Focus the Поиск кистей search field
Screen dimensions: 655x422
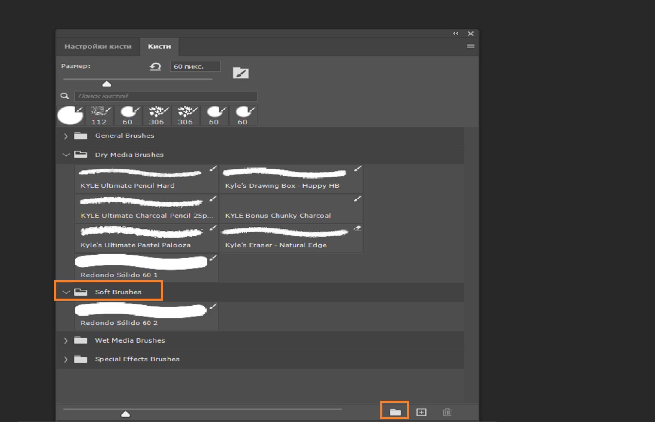click(166, 96)
